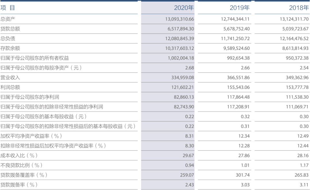Select value 10,317,603.12

pos(179,48)
